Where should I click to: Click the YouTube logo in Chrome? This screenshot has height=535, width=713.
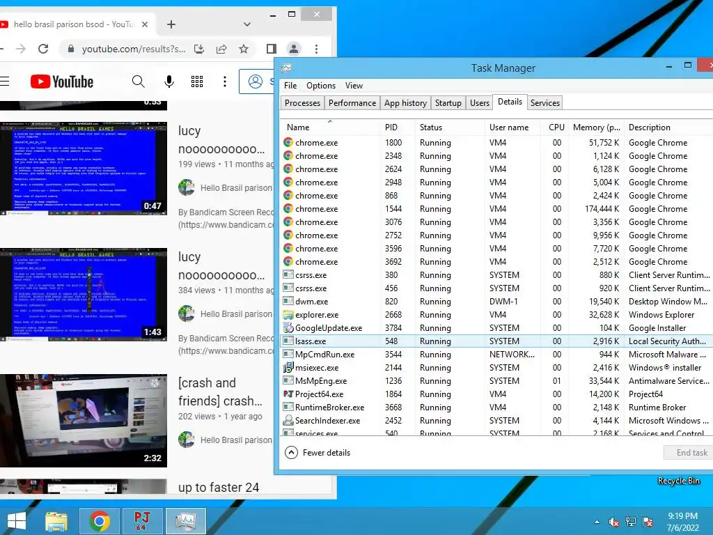tap(62, 82)
